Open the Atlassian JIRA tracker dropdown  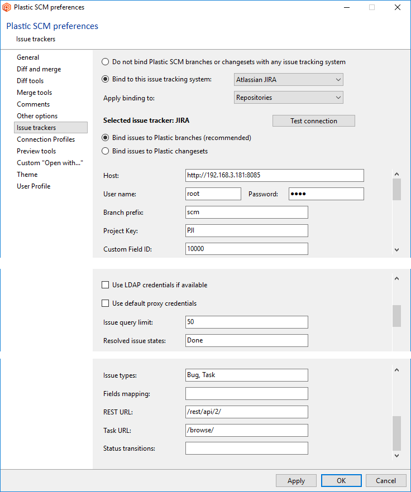click(x=289, y=80)
